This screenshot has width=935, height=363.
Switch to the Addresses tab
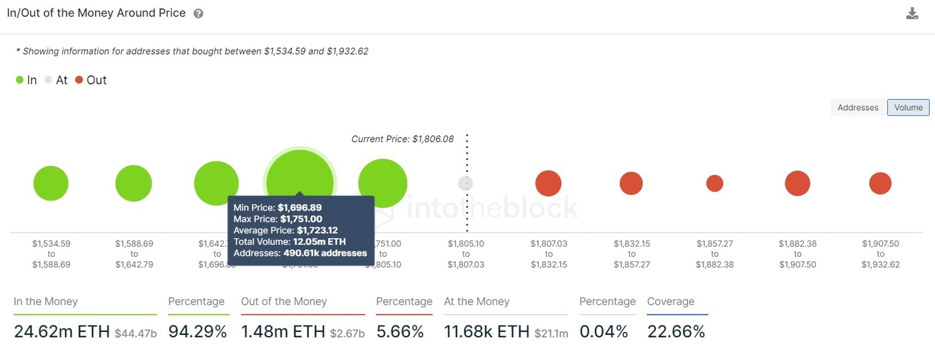tap(857, 107)
